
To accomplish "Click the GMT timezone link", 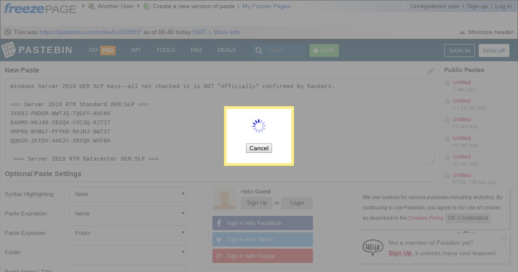I will click(199, 32).
